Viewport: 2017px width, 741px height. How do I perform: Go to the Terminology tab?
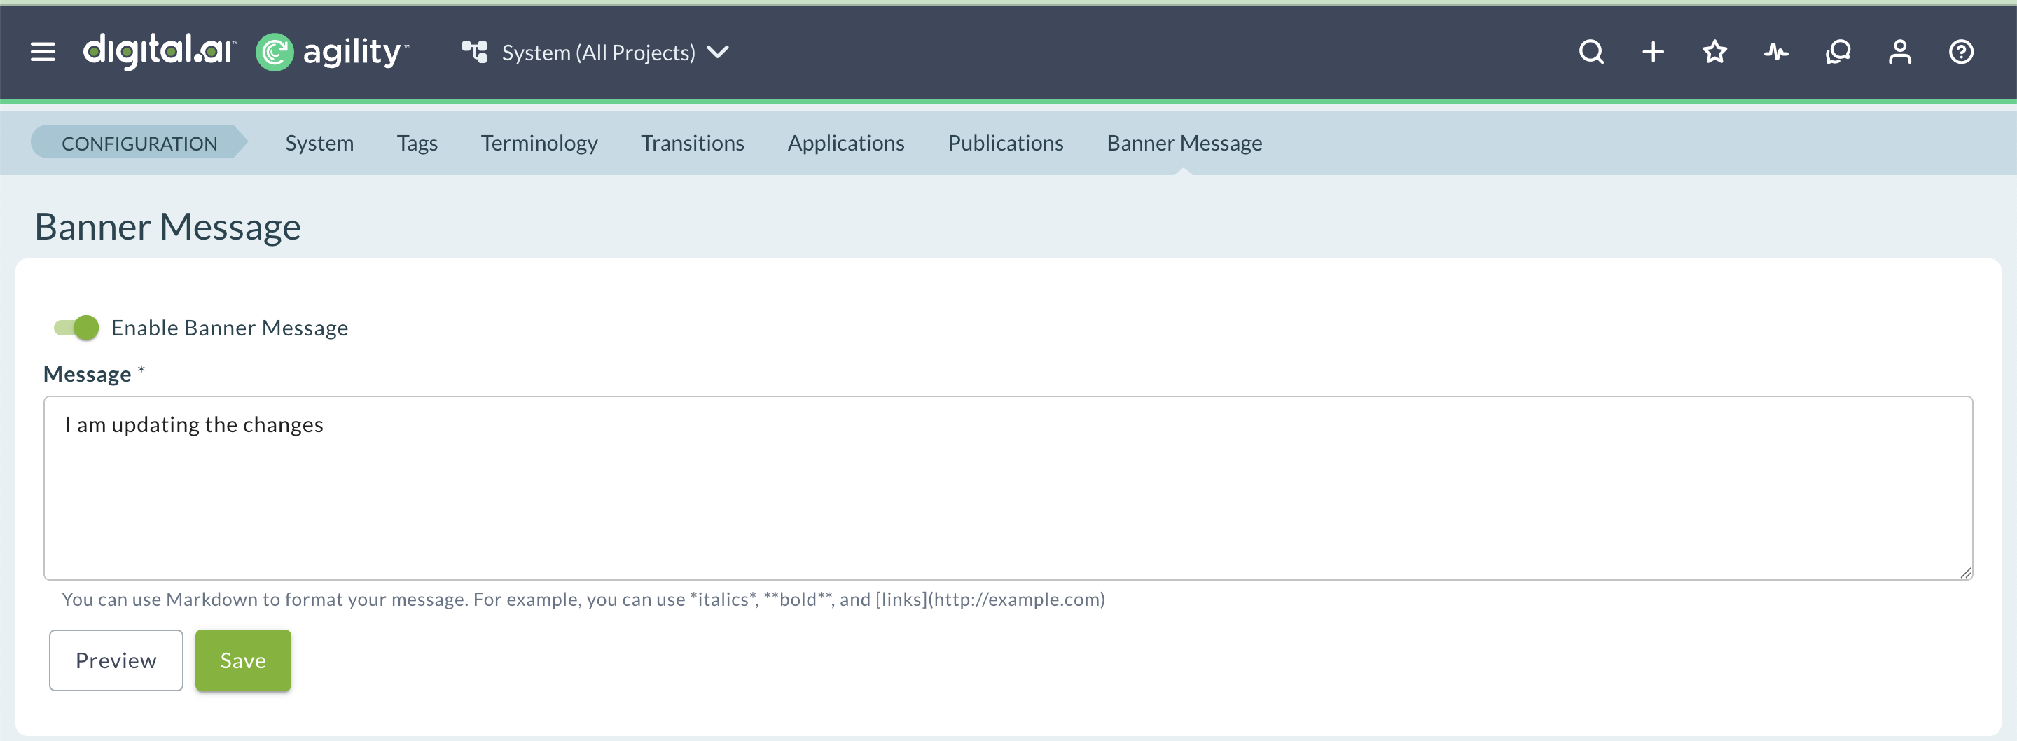tap(539, 143)
